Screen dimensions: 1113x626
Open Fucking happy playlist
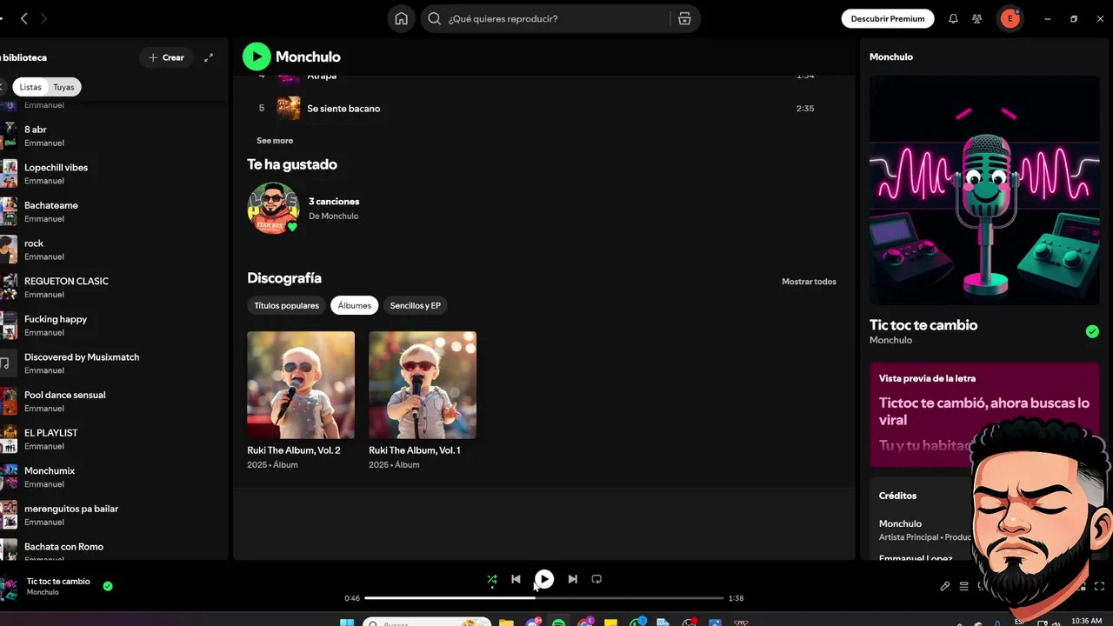pos(113,325)
